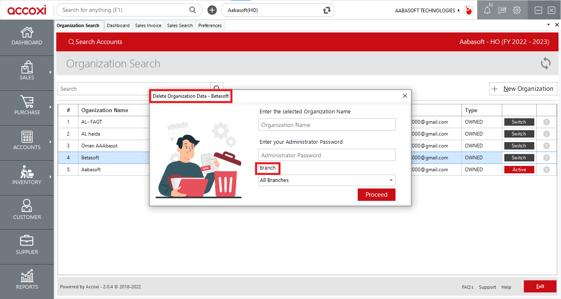Click Switch button for Oman AAAbasot

tap(519, 146)
